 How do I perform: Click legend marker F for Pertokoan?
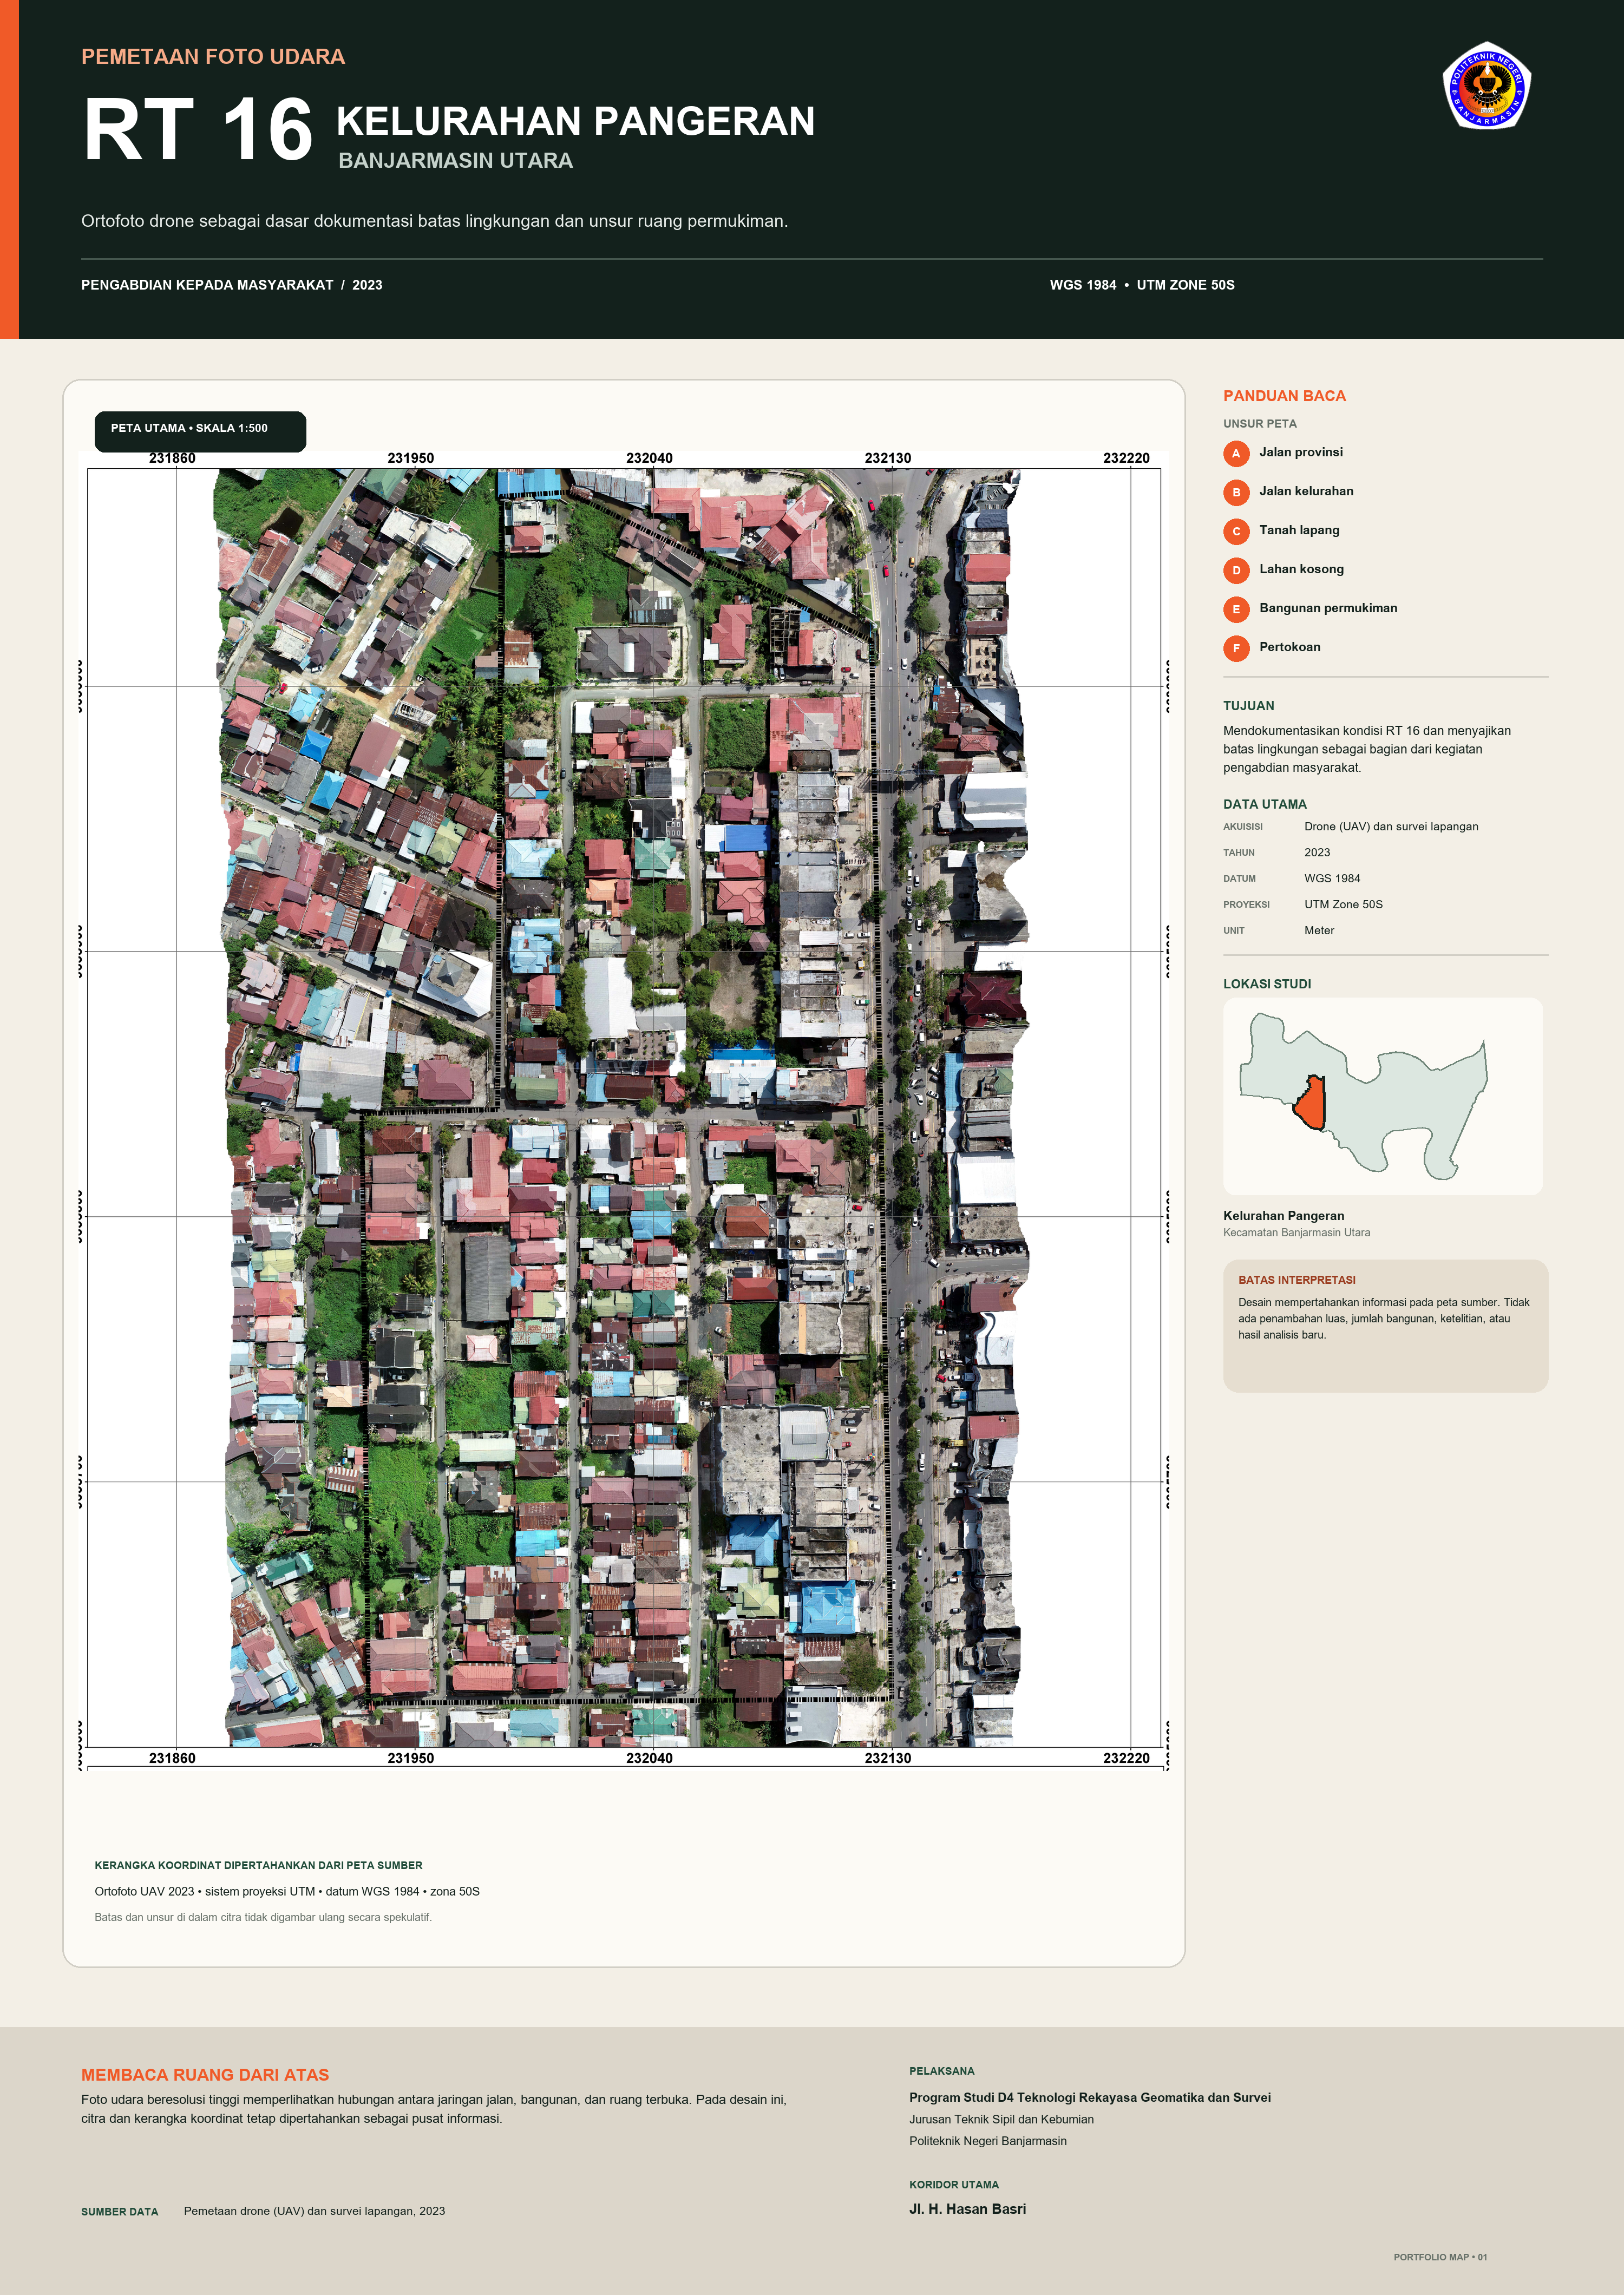(1236, 649)
